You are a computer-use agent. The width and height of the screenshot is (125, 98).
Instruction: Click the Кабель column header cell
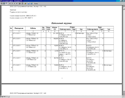pos(33,28)
